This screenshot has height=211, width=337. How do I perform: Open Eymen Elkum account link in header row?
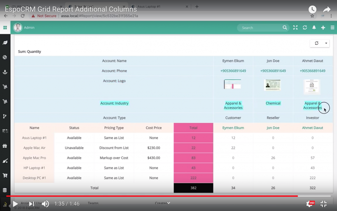[x=233, y=128]
